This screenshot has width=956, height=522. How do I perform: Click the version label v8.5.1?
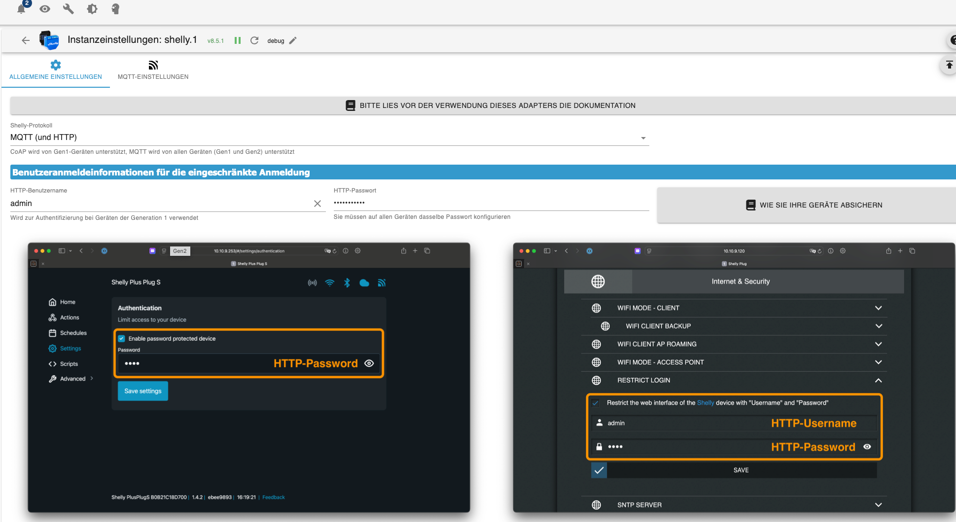point(215,41)
